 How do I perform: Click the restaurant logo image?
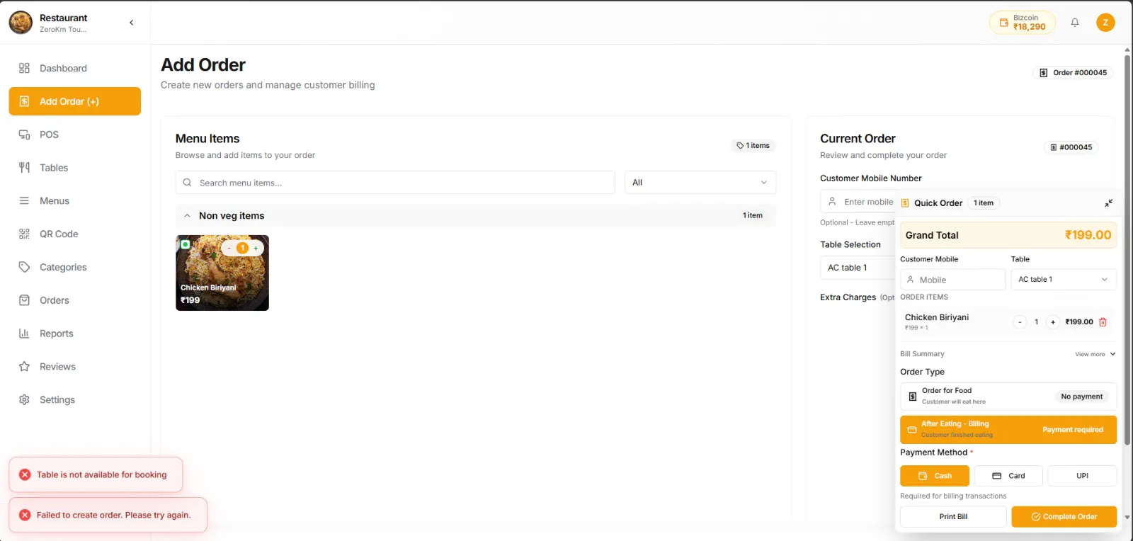tap(21, 23)
